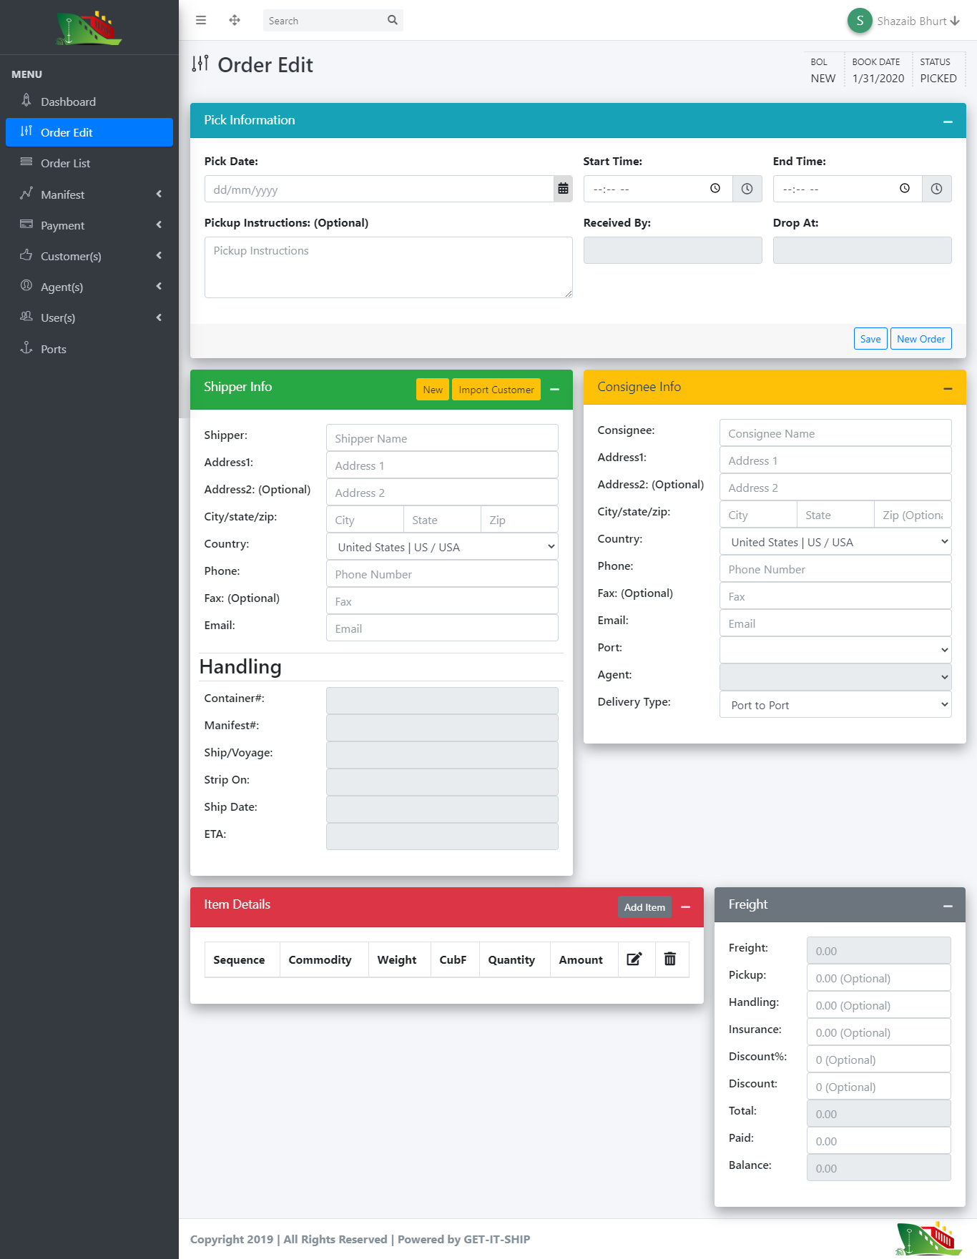Click the Consignee Name input field
The width and height of the screenshot is (977, 1259).
tap(835, 433)
